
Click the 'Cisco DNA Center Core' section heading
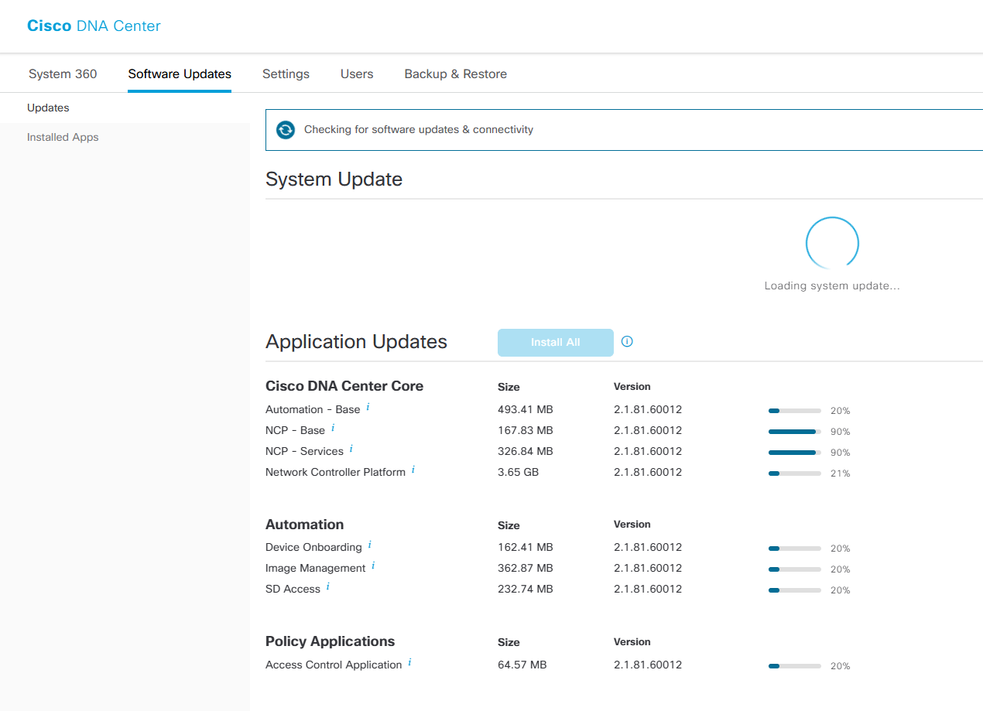point(344,386)
